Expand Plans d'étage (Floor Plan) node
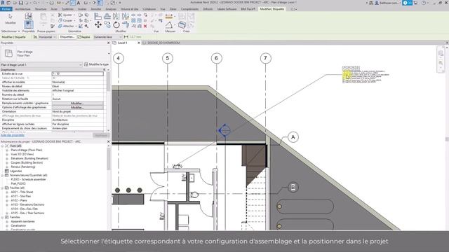The height and width of the screenshot is (252, 449). [x=7, y=150]
